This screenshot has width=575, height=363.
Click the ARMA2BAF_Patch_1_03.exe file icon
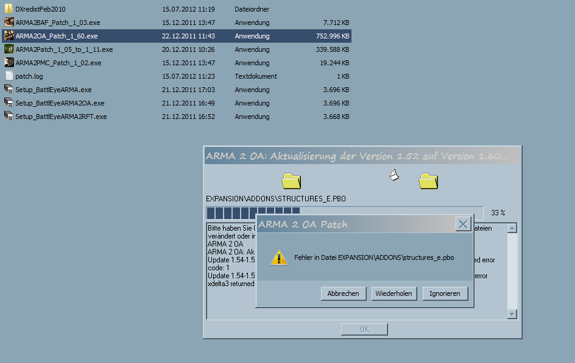(9, 23)
